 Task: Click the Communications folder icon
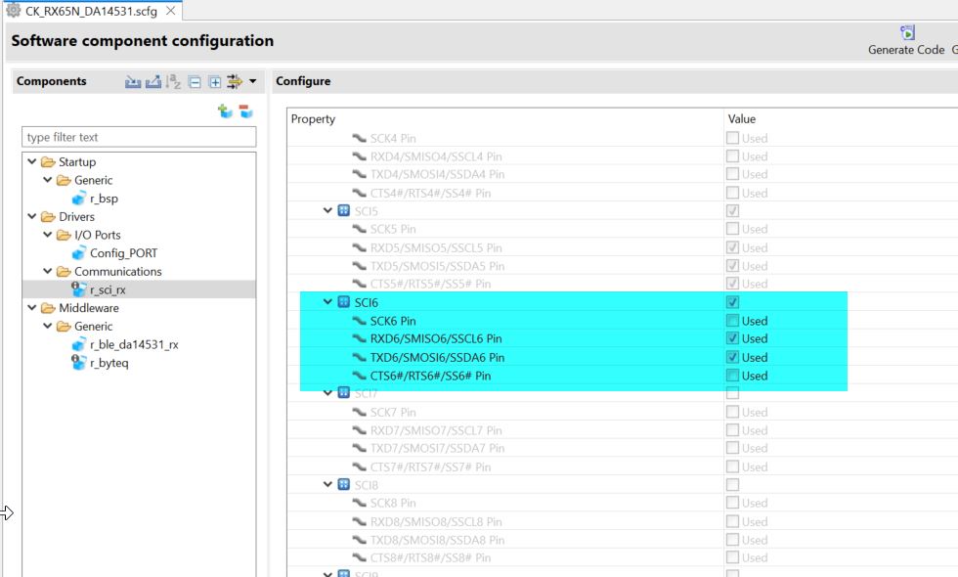click(64, 272)
